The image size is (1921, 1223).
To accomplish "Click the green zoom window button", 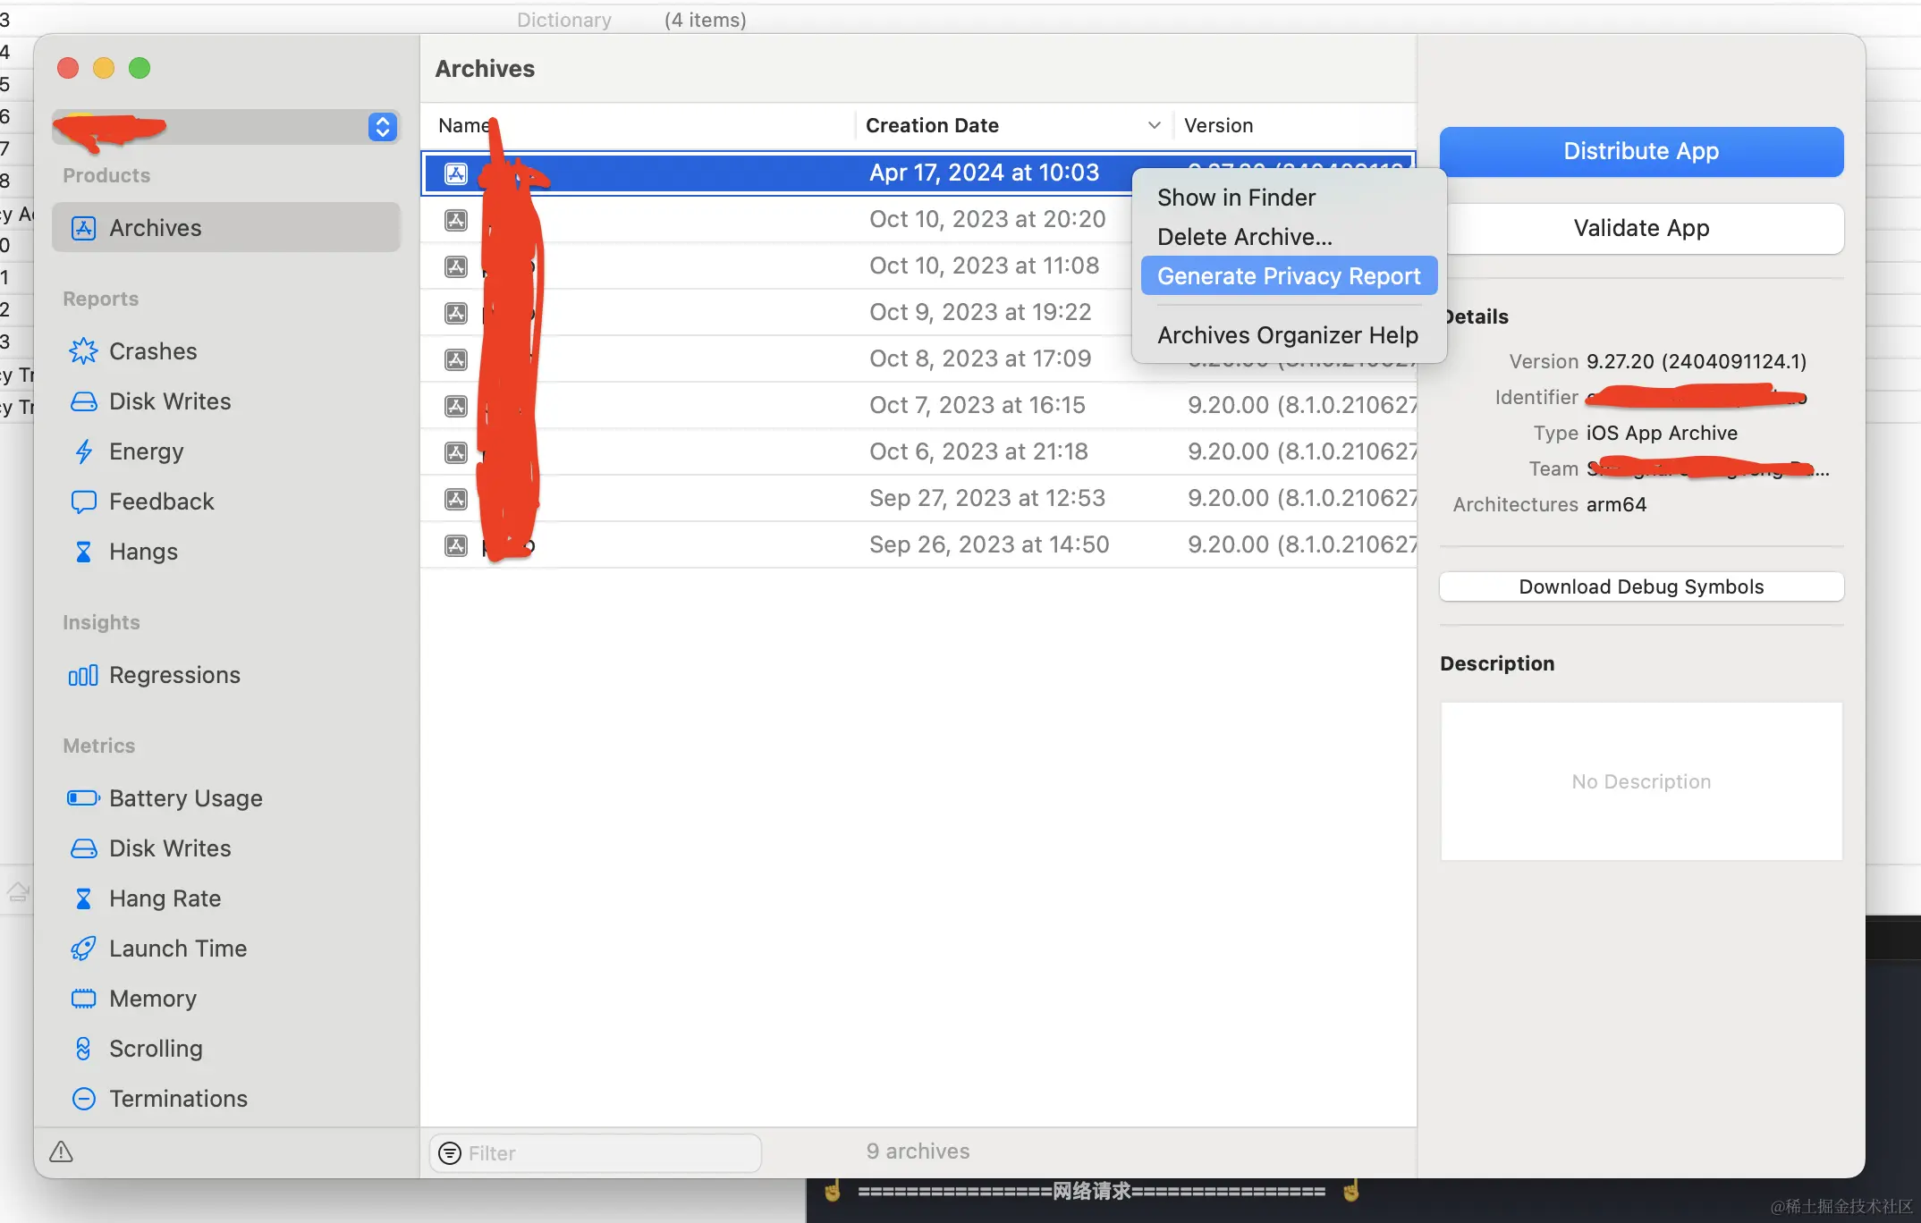I will pyautogui.click(x=140, y=68).
